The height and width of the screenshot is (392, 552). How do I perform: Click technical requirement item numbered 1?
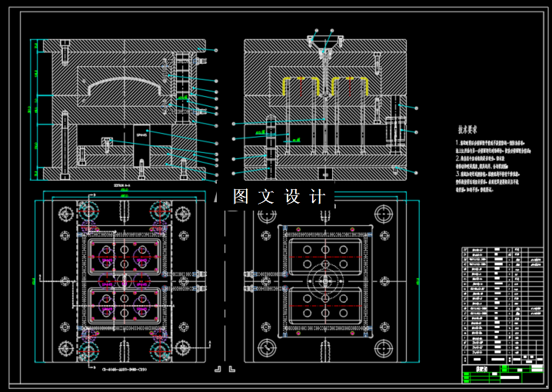tap(493, 147)
